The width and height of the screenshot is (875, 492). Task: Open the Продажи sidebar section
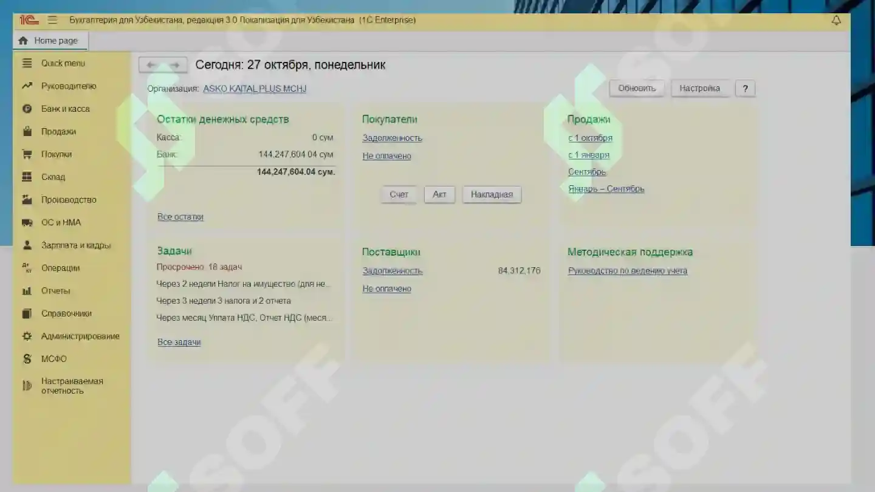tap(58, 131)
